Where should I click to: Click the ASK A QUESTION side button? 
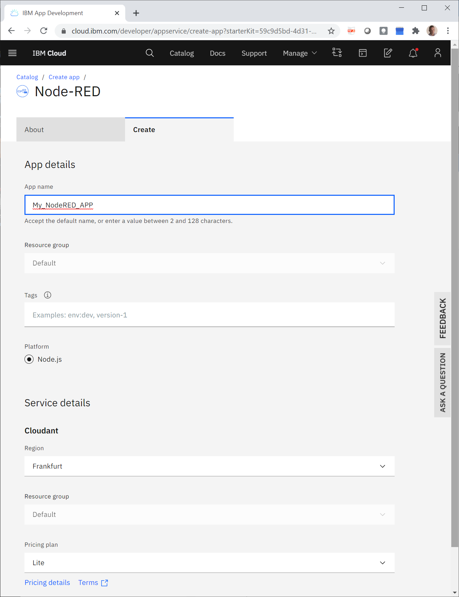[443, 382]
